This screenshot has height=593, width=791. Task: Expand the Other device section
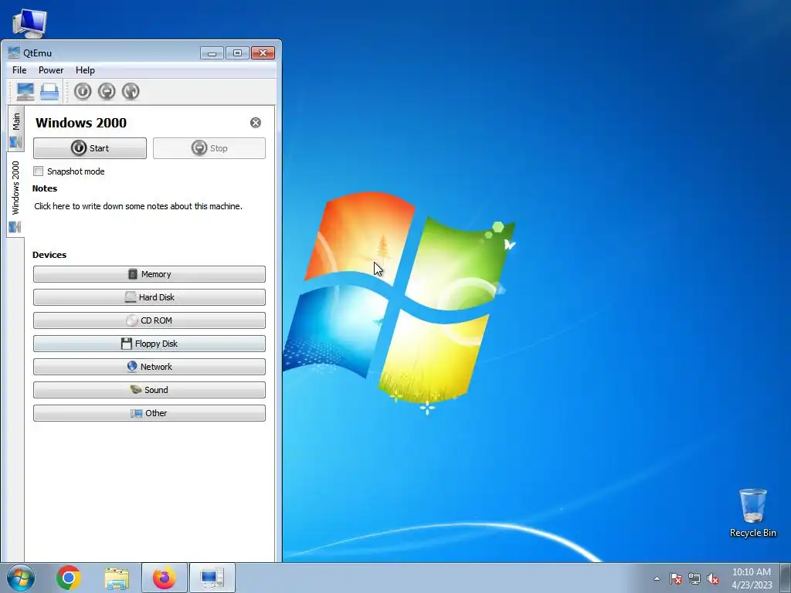pos(149,413)
